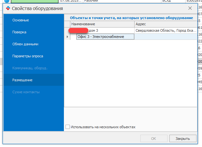Click the Сухие контакты sidebar item
This screenshot has height=147, width=202.
pyautogui.click(x=26, y=92)
